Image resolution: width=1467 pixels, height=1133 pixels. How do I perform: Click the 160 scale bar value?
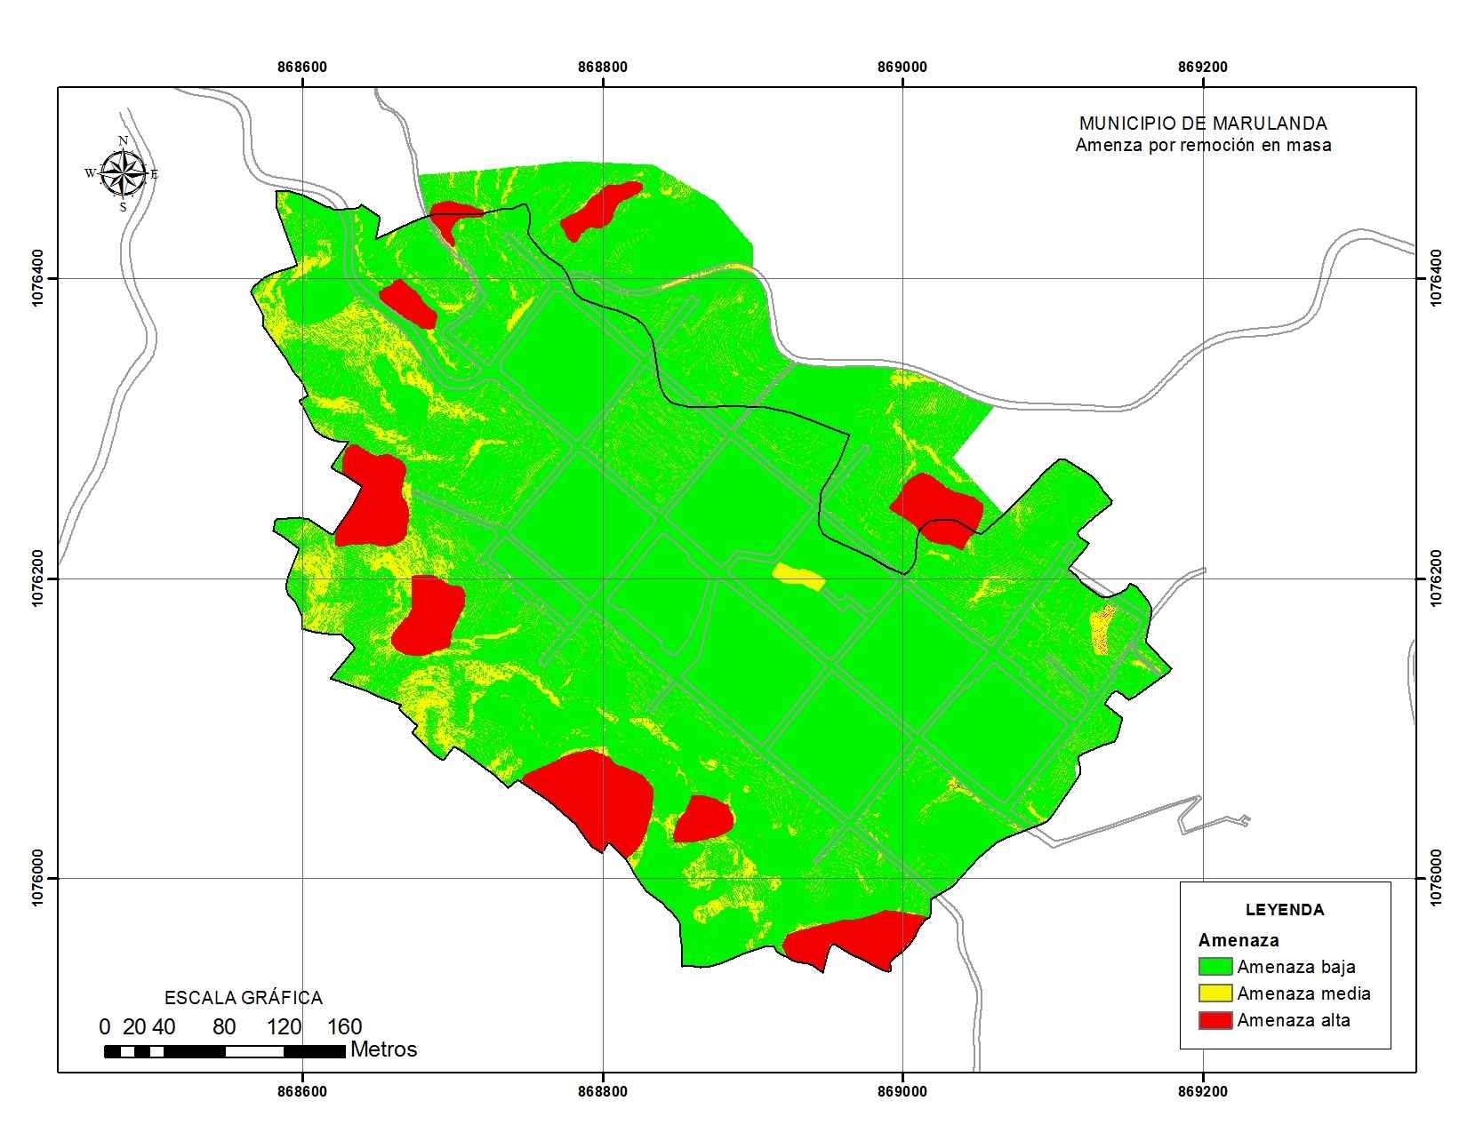[x=344, y=1027]
